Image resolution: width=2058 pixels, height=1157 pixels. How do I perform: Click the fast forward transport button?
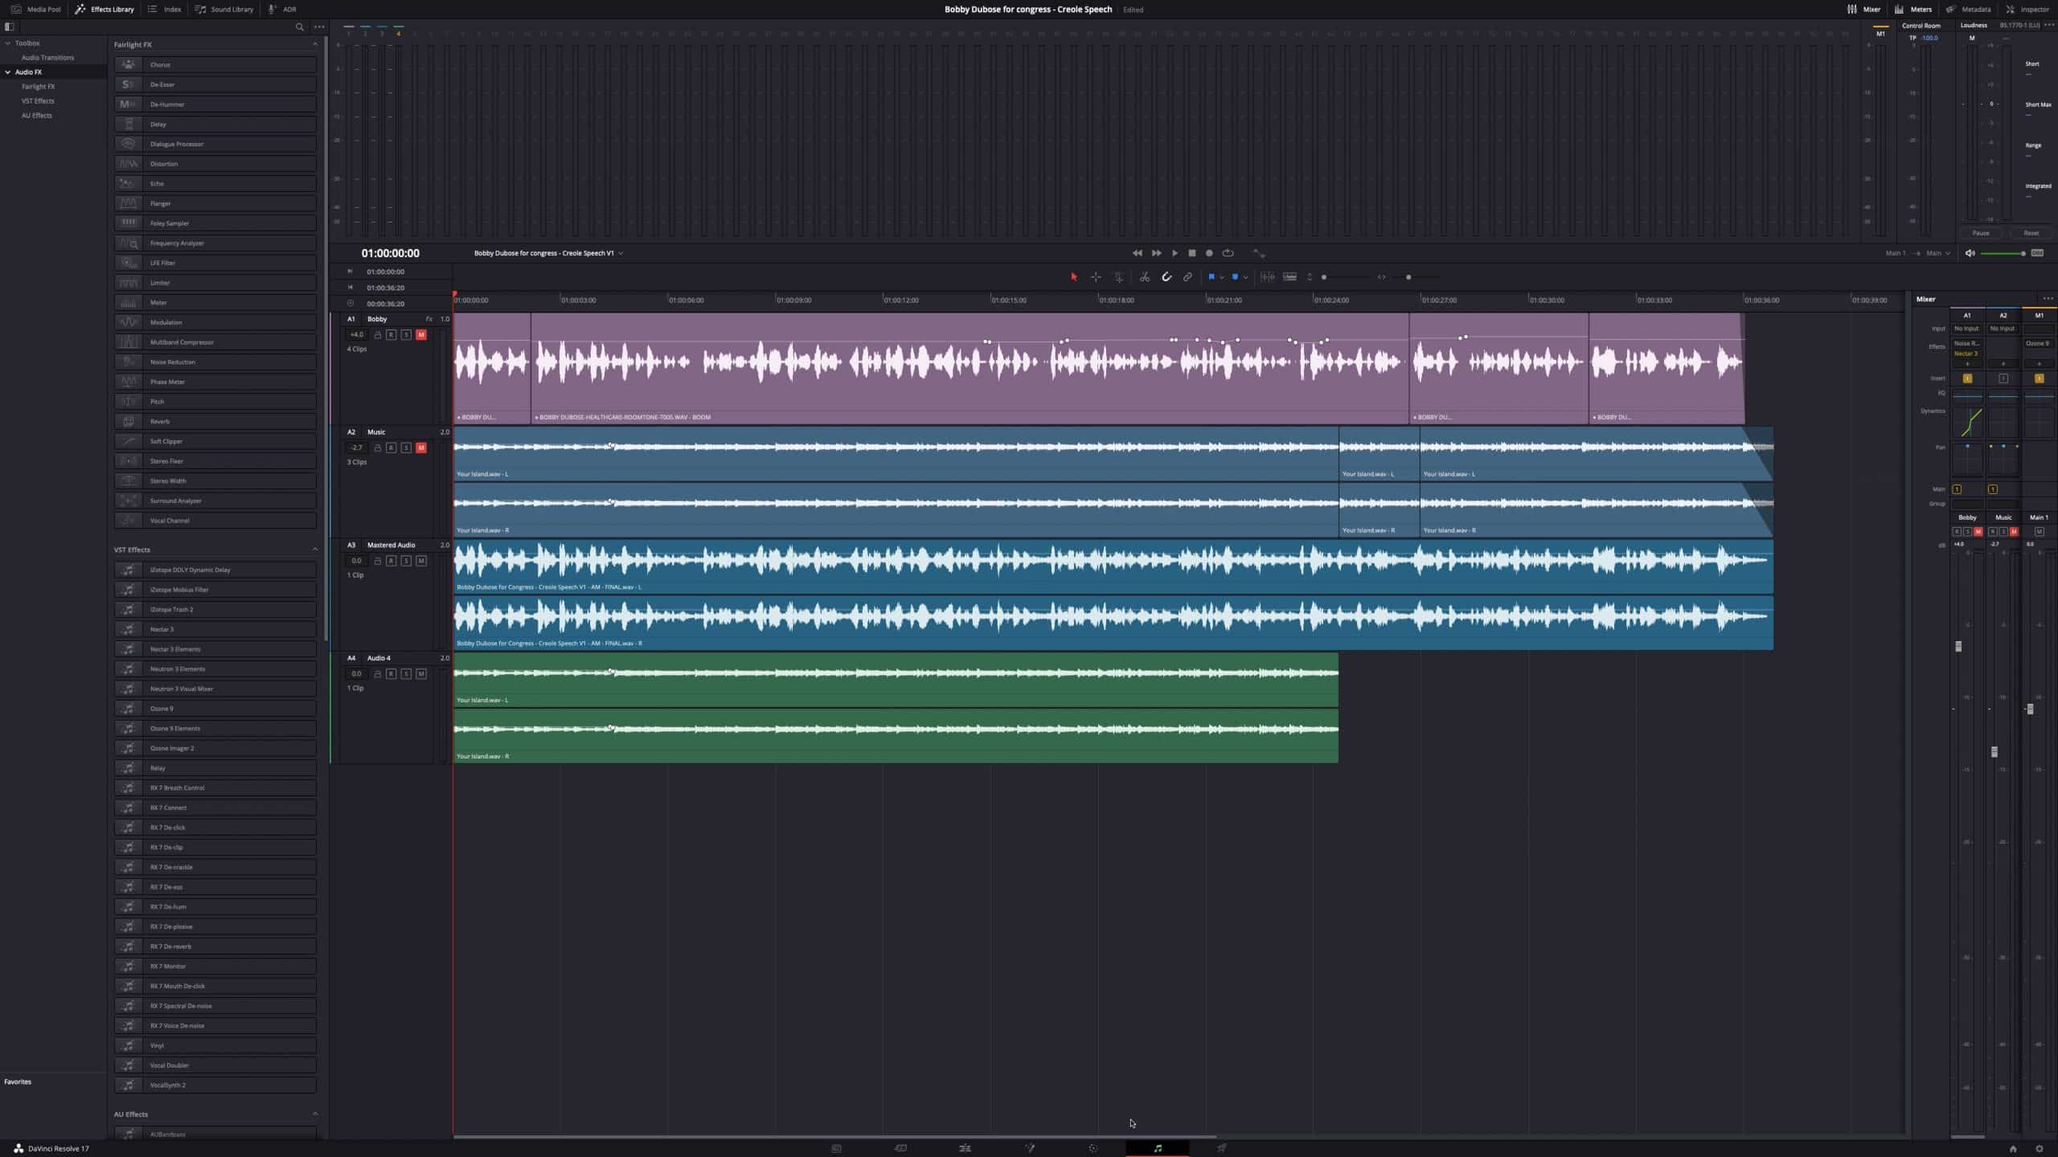point(1156,253)
